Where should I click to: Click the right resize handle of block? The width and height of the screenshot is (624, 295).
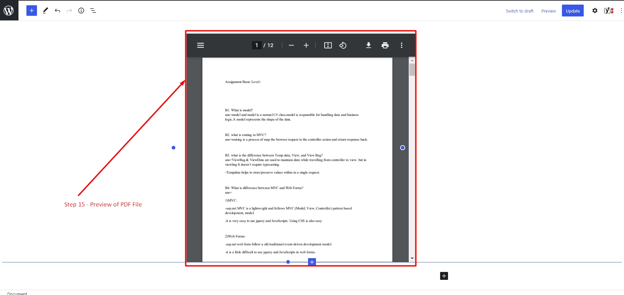[402, 147]
